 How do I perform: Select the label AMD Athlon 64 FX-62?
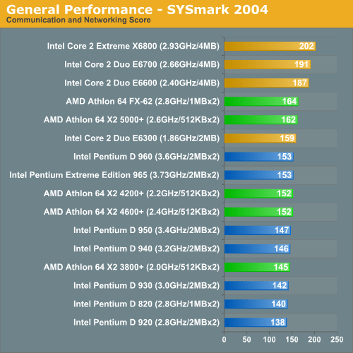point(143,102)
